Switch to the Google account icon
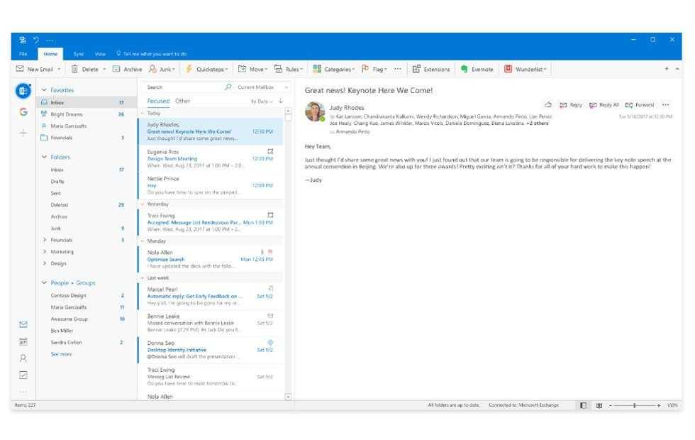The width and height of the screenshot is (695, 440). click(23, 112)
